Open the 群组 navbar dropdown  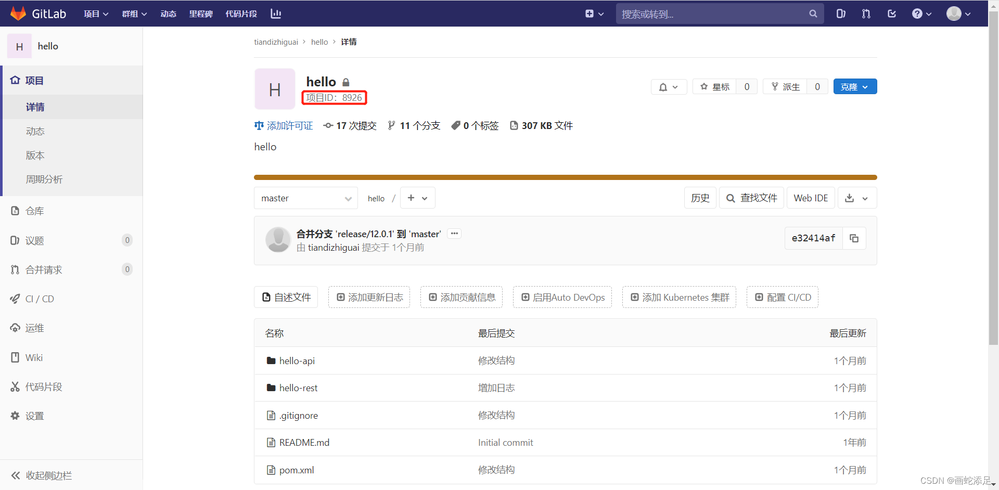coord(134,14)
